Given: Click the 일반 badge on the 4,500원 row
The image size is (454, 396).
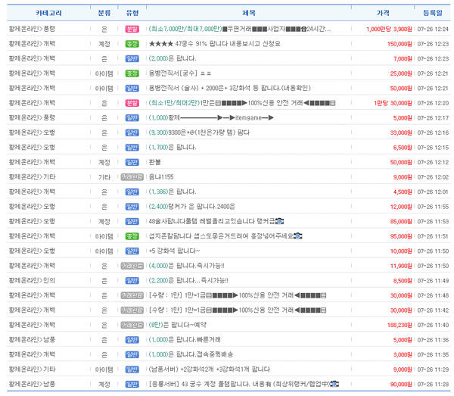Looking at the screenshot, I should (x=132, y=192).
